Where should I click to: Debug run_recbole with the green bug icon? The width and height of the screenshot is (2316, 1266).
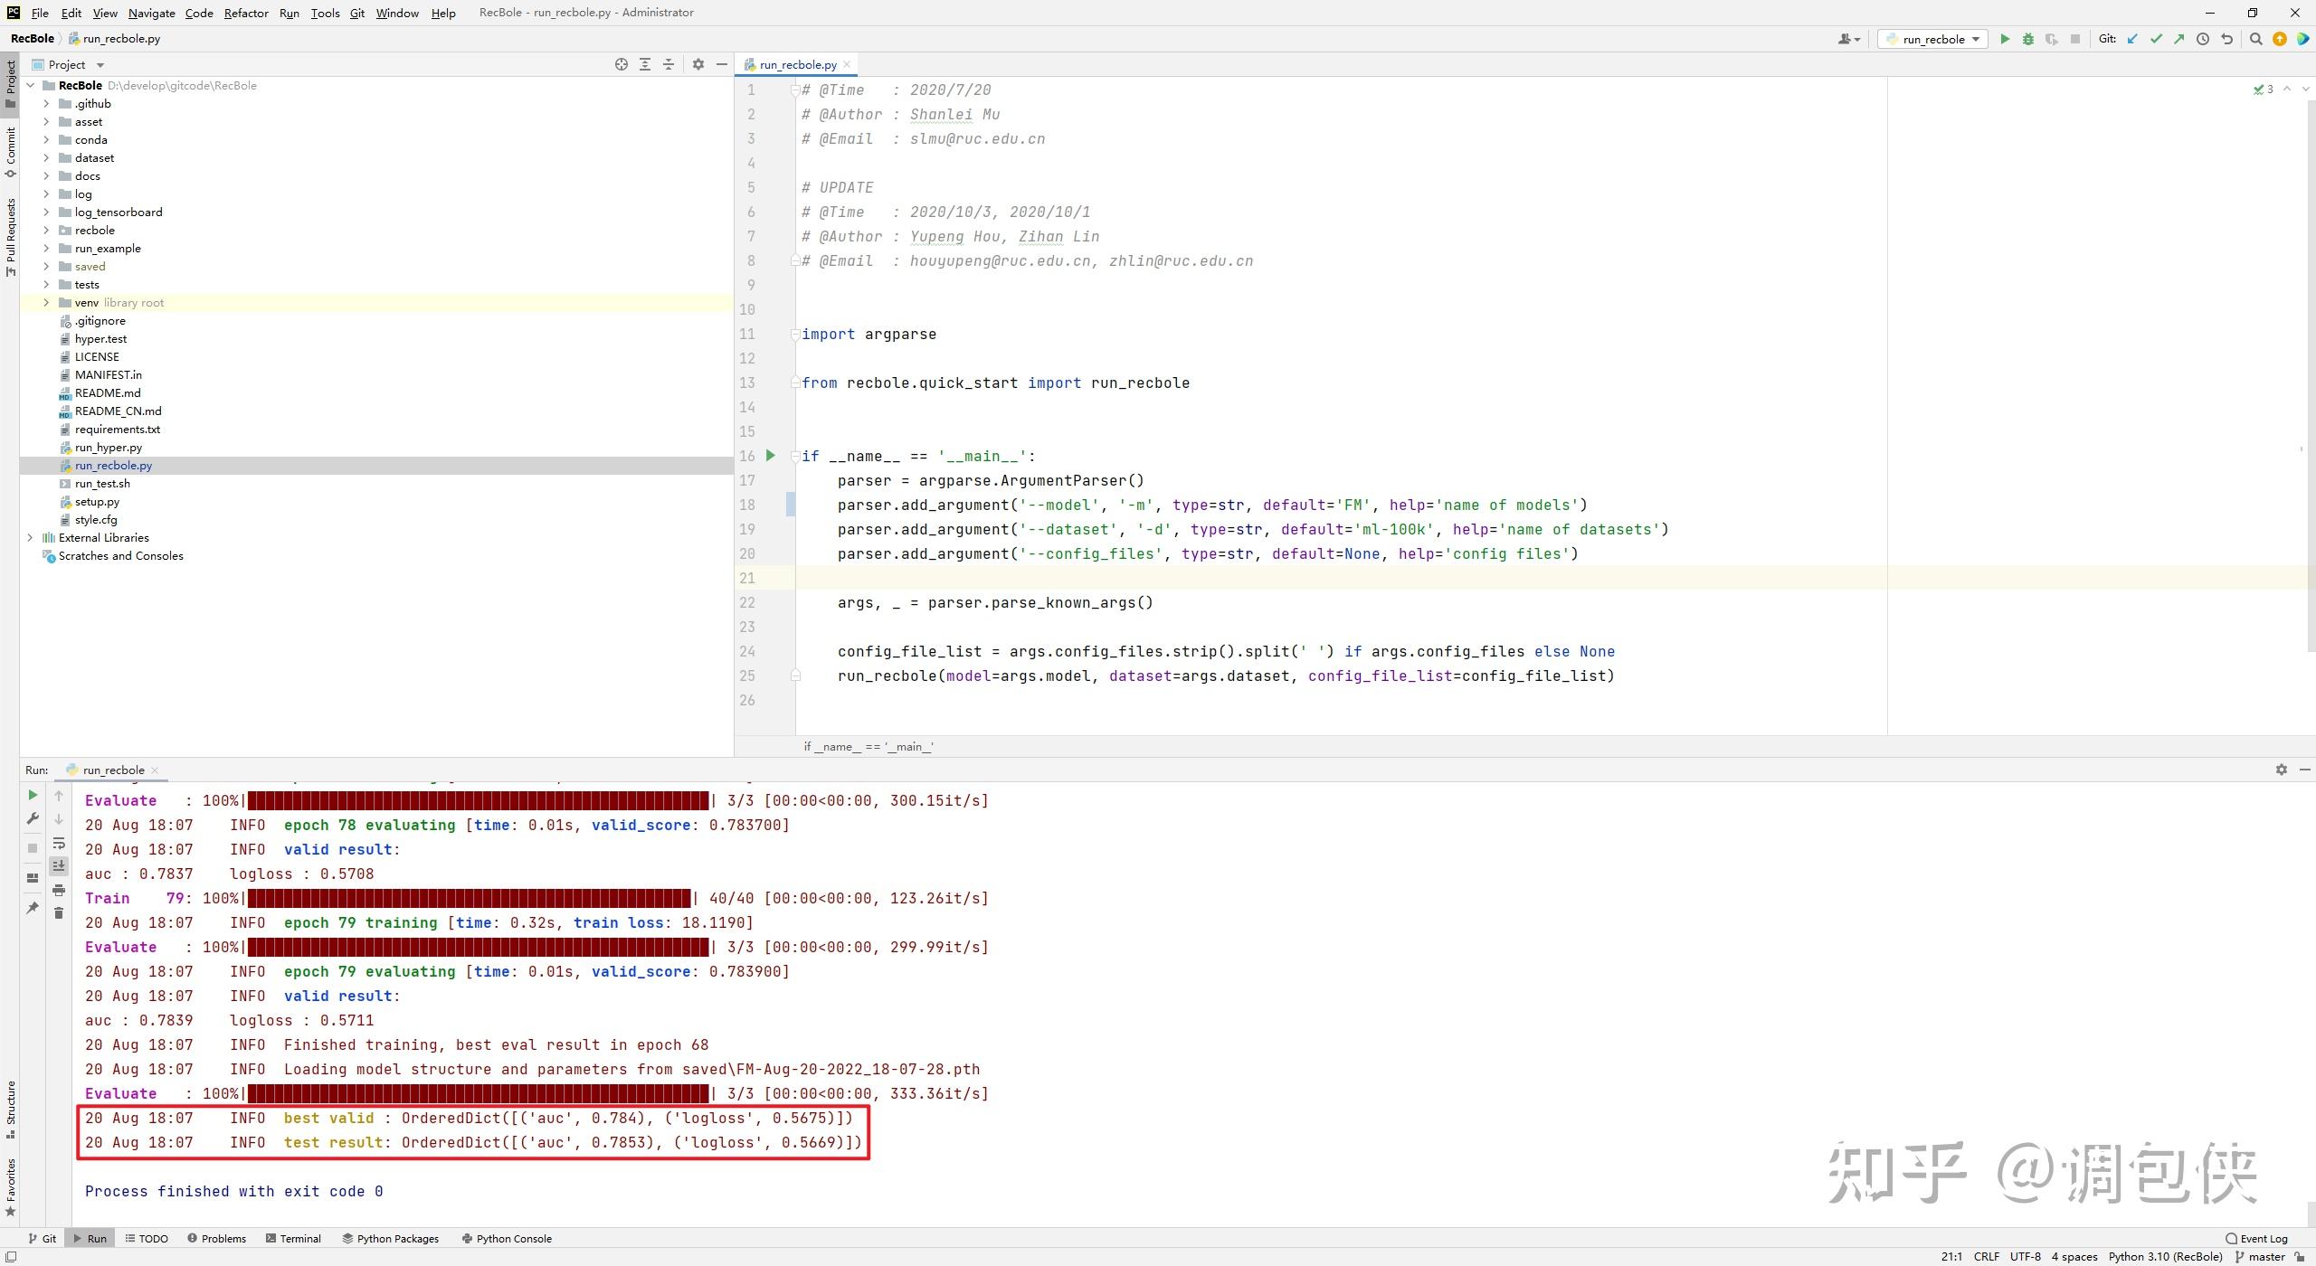click(x=2027, y=39)
